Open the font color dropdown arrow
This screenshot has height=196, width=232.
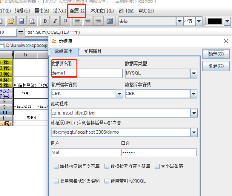tap(227, 21)
